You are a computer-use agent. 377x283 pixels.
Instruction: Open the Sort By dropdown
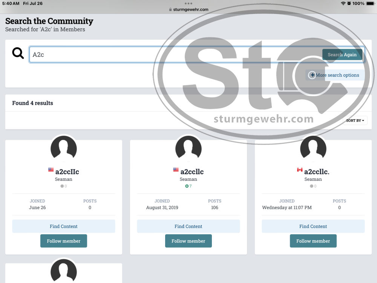[x=355, y=120]
